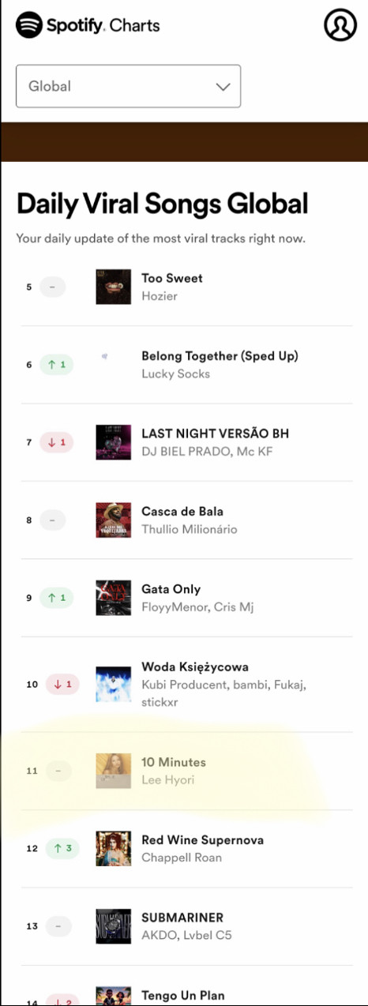Click Hozier artist name

click(160, 296)
